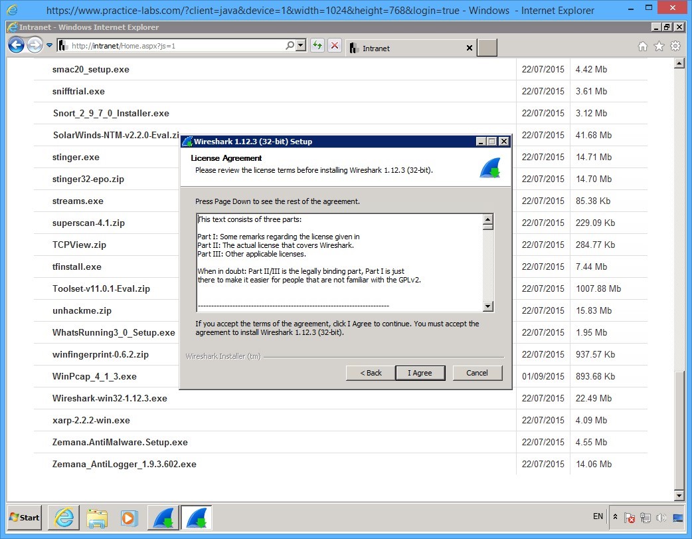Stop loading the page

[x=334, y=45]
